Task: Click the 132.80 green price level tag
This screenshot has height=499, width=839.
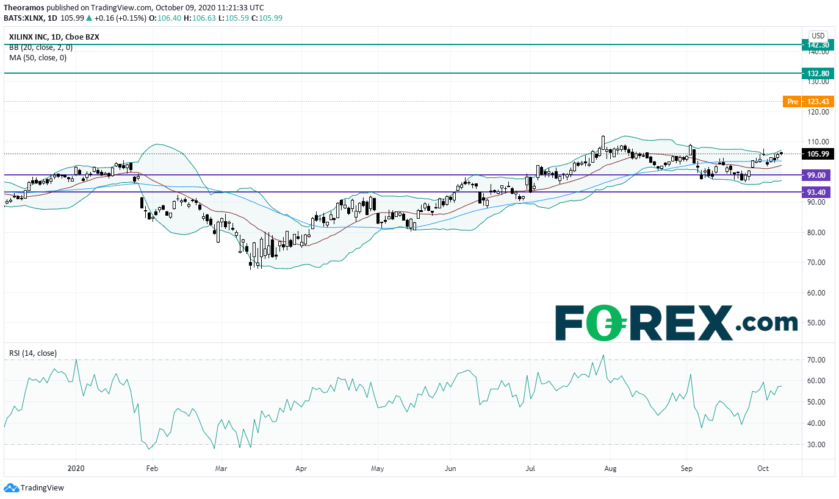Action: point(817,73)
